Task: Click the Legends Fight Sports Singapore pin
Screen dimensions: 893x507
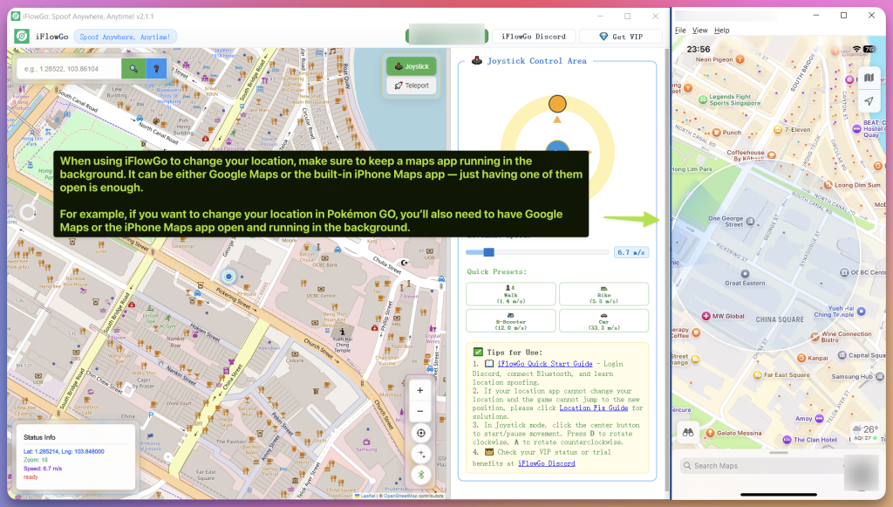Action: click(702, 99)
